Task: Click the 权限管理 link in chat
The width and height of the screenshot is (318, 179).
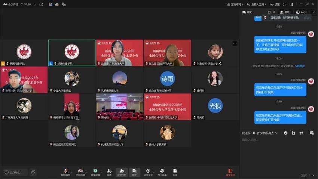Action: point(300,66)
